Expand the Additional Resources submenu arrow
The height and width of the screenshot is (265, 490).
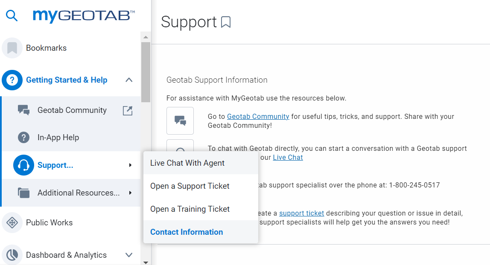(x=130, y=193)
